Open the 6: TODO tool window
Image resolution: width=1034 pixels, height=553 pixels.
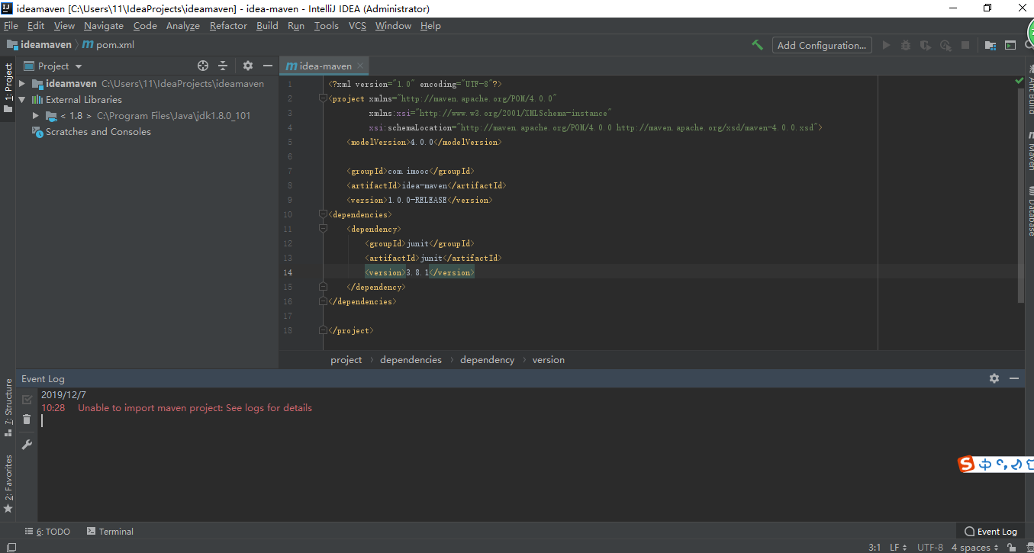click(x=47, y=532)
